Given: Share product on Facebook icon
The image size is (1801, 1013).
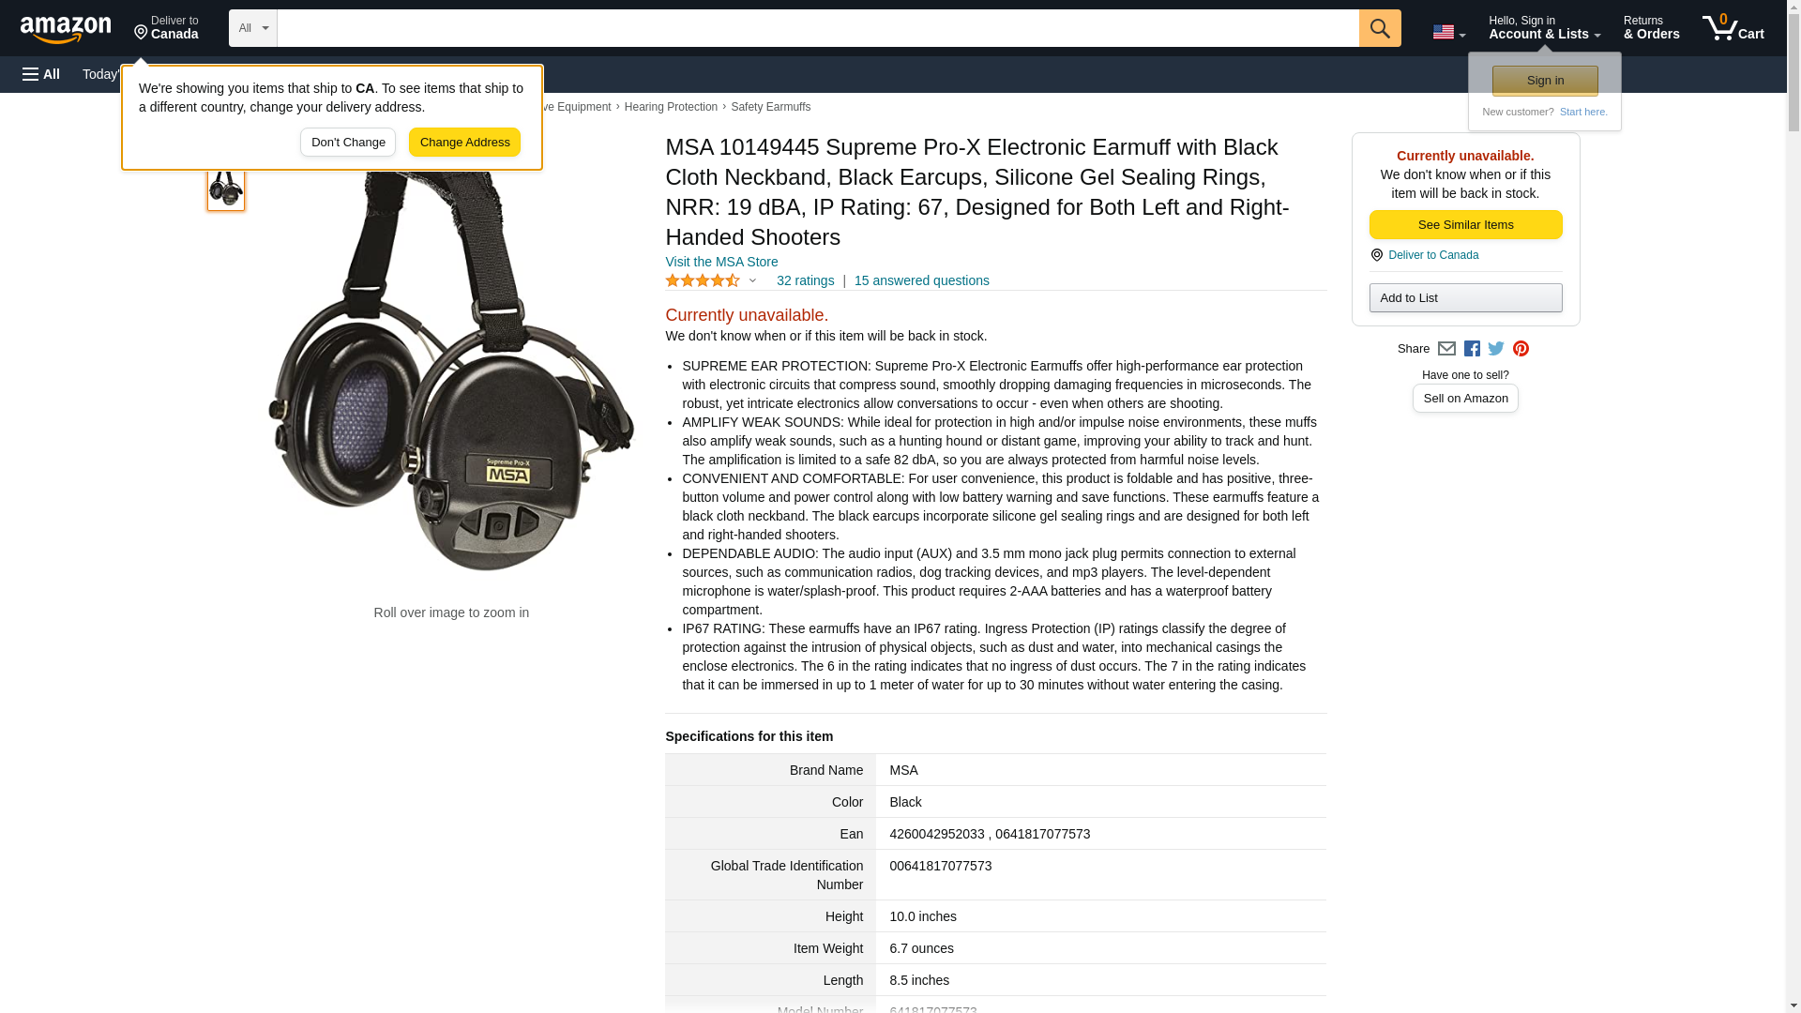Looking at the screenshot, I should (x=1472, y=349).
